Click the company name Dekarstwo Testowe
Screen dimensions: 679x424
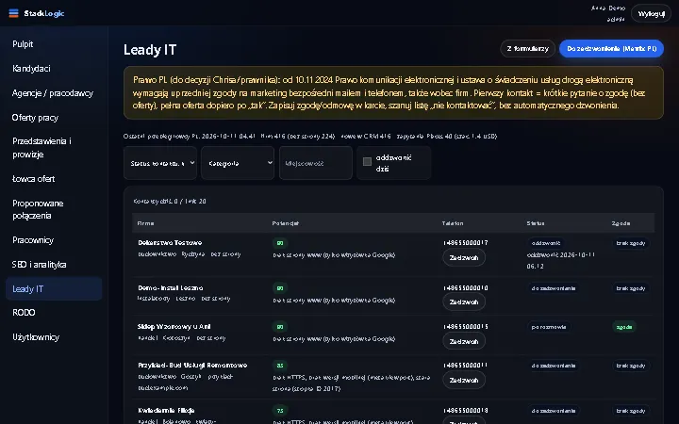(x=170, y=243)
